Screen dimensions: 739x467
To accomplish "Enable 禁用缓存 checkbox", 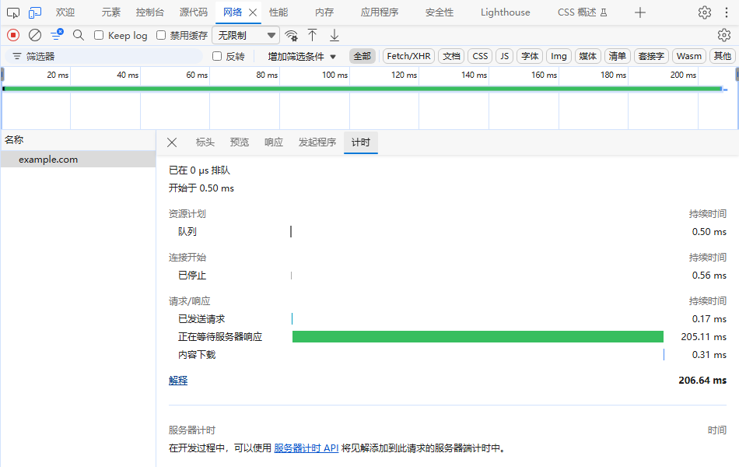I will (161, 35).
